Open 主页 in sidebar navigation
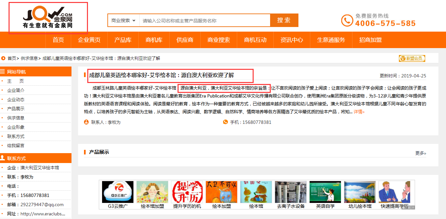The height and width of the screenshot is (219, 446). click(x=15, y=81)
